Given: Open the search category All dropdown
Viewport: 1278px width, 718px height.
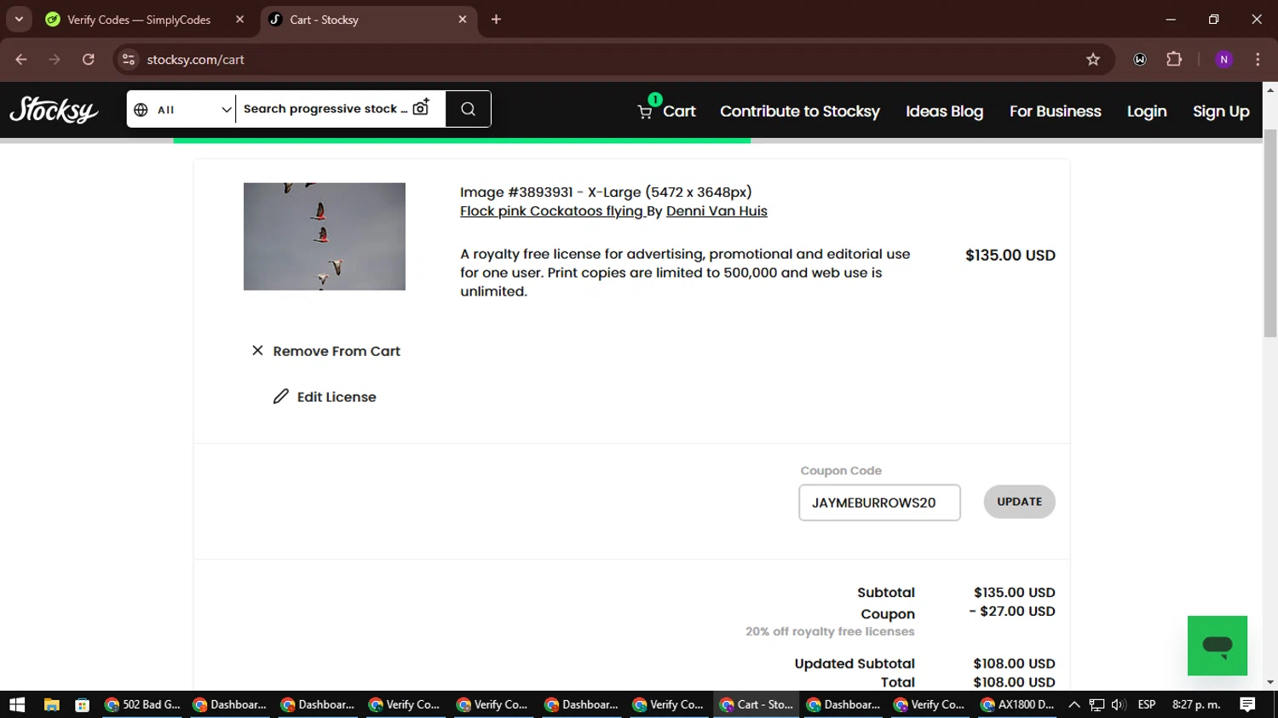Looking at the screenshot, I should point(181,109).
